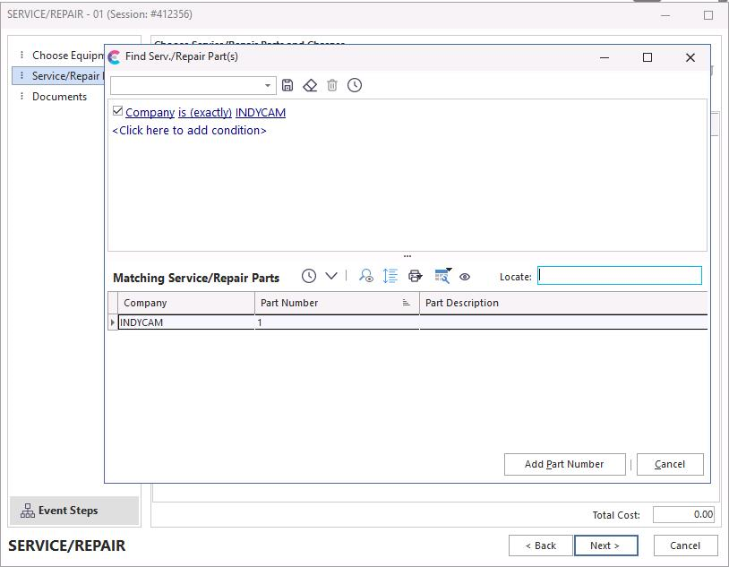729x567 pixels.
Task: Open filter history clock icon
Action: pyautogui.click(x=355, y=85)
